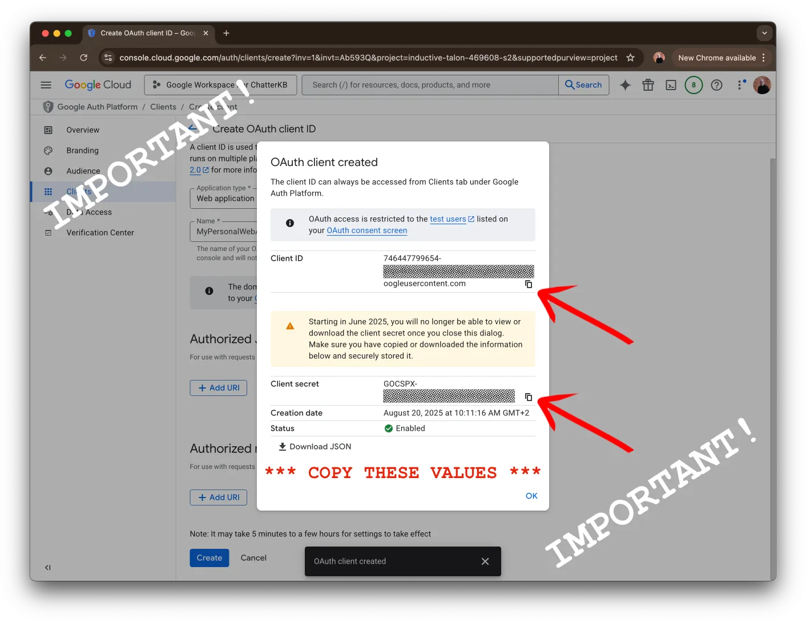Click the first Add URI button

[x=219, y=388]
